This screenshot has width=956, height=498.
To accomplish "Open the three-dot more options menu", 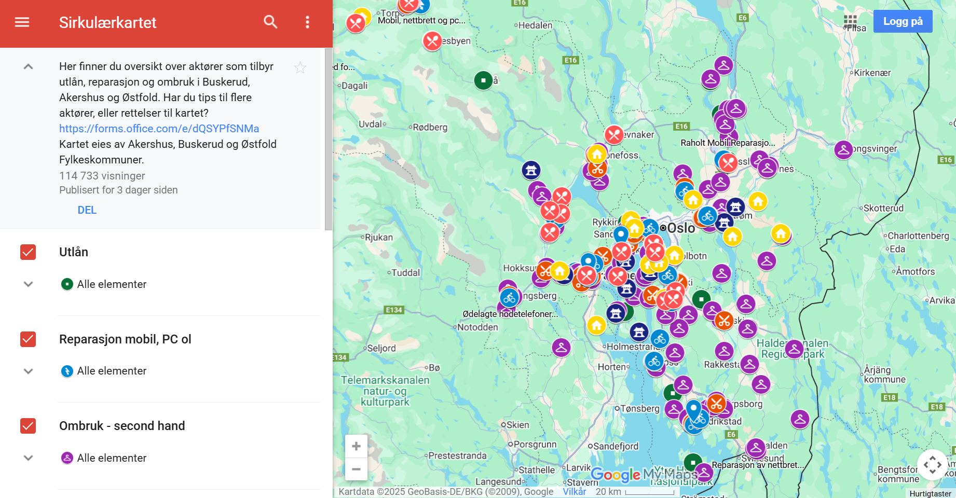I will pos(307,22).
